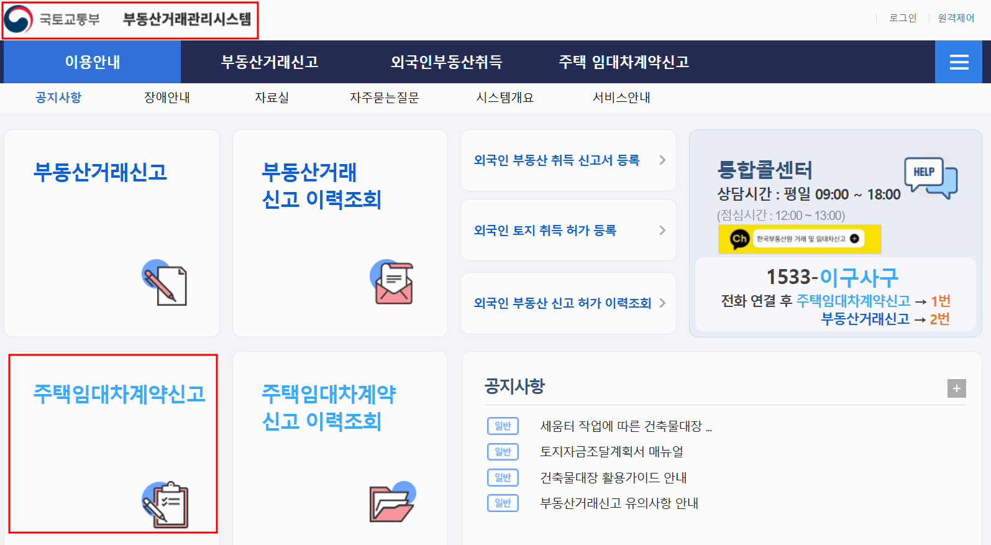Click the pencil document icon under 부동산거래신고
991x545 pixels.
pyautogui.click(x=165, y=283)
